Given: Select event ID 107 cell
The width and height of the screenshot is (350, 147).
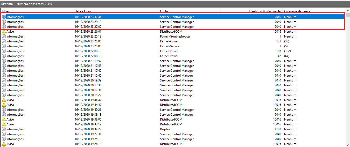Looking at the screenshot, I should [x=279, y=51].
